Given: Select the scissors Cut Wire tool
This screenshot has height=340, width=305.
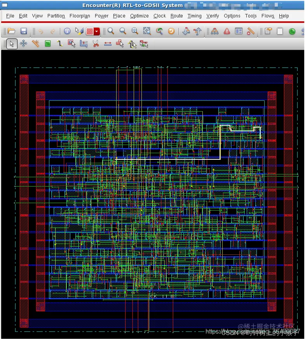Looking at the screenshot, I should pos(96,44).
